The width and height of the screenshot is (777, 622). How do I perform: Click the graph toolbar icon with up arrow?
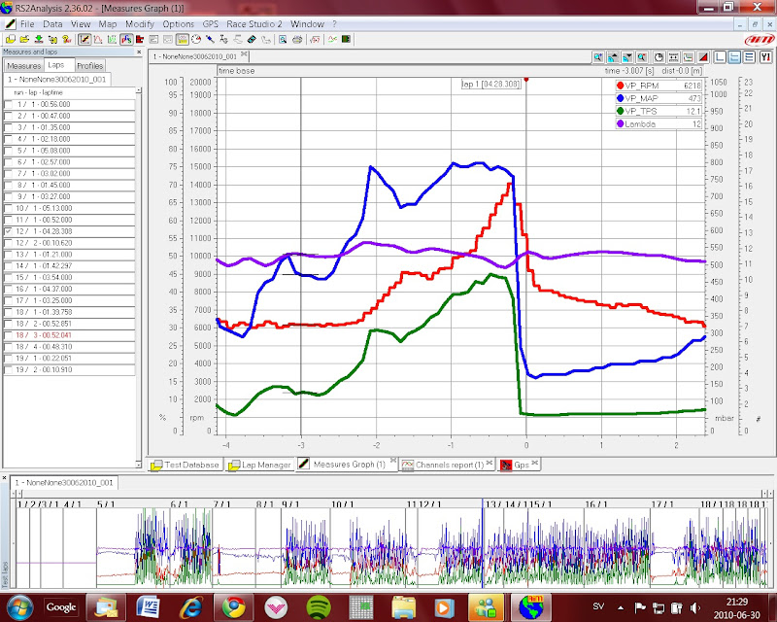coord(613,57)
